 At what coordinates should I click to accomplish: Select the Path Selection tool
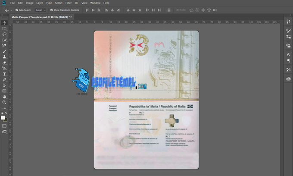tap(4, 85)
